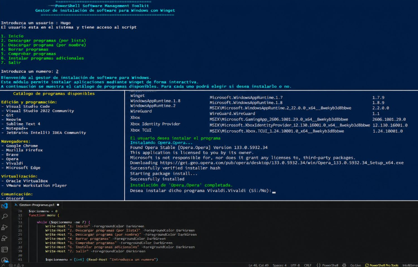Change the CRLF end-of-line setting
The image size is (418, 267).
pyautogui.click(x=307, y=265)
